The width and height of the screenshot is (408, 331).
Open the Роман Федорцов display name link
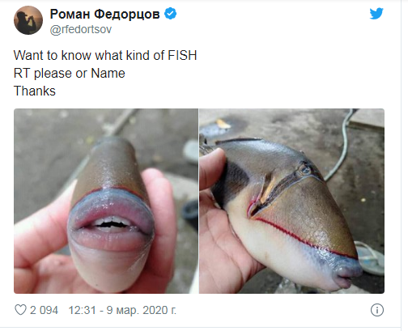[104, 14]
